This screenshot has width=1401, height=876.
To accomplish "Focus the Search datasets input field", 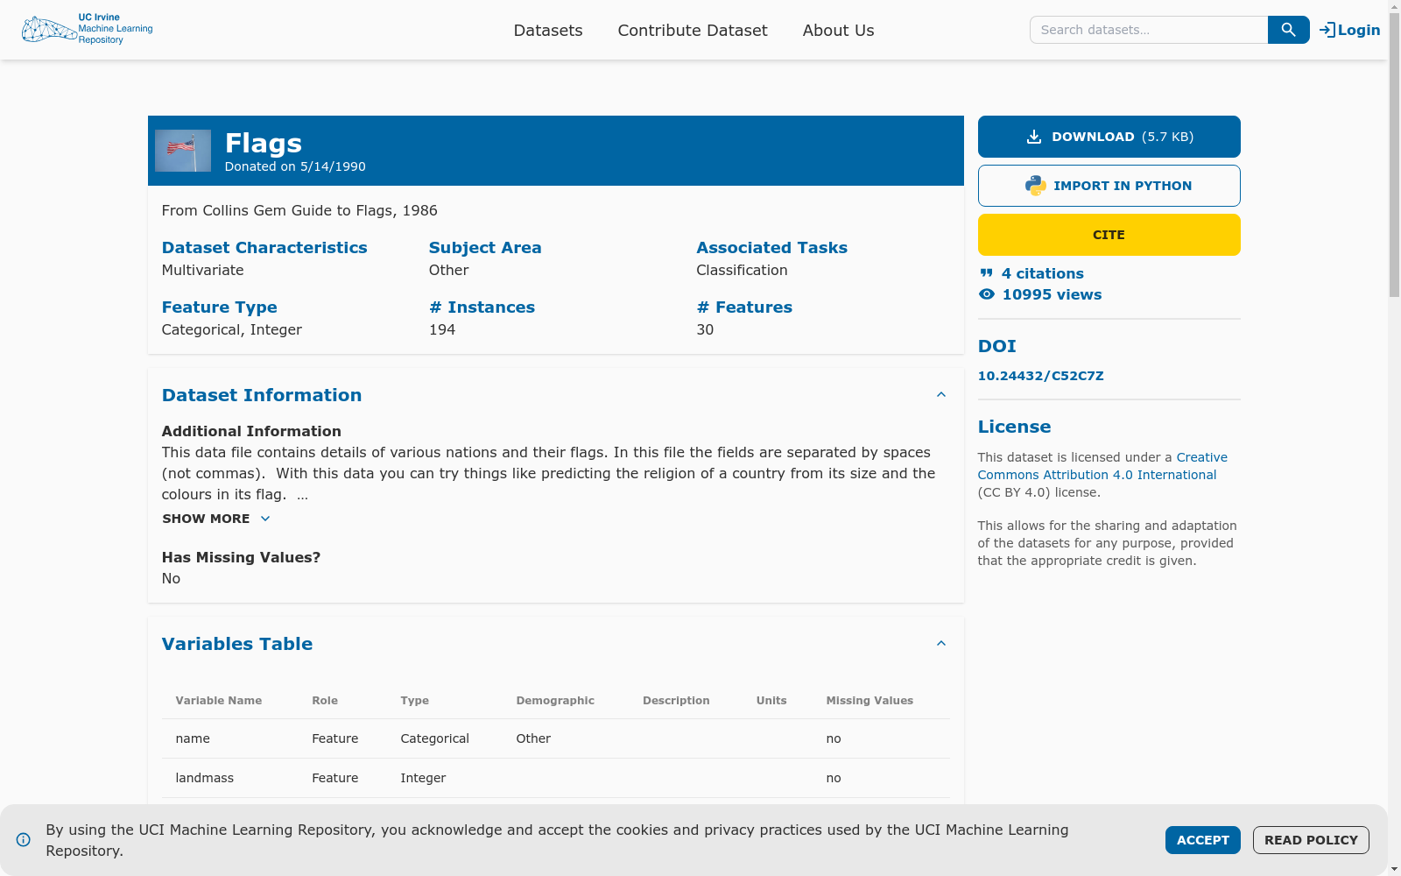I will pyautogui.click(x=1149, y=30).
